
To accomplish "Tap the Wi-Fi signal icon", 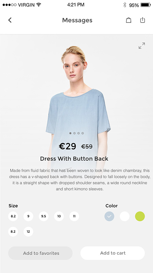I will (39, 5).
